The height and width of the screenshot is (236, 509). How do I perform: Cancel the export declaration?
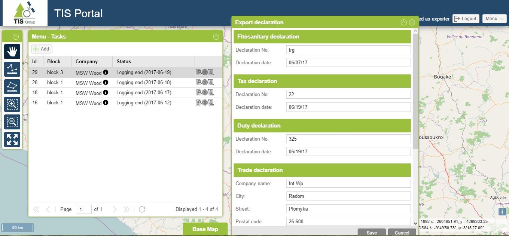[402, 232]
